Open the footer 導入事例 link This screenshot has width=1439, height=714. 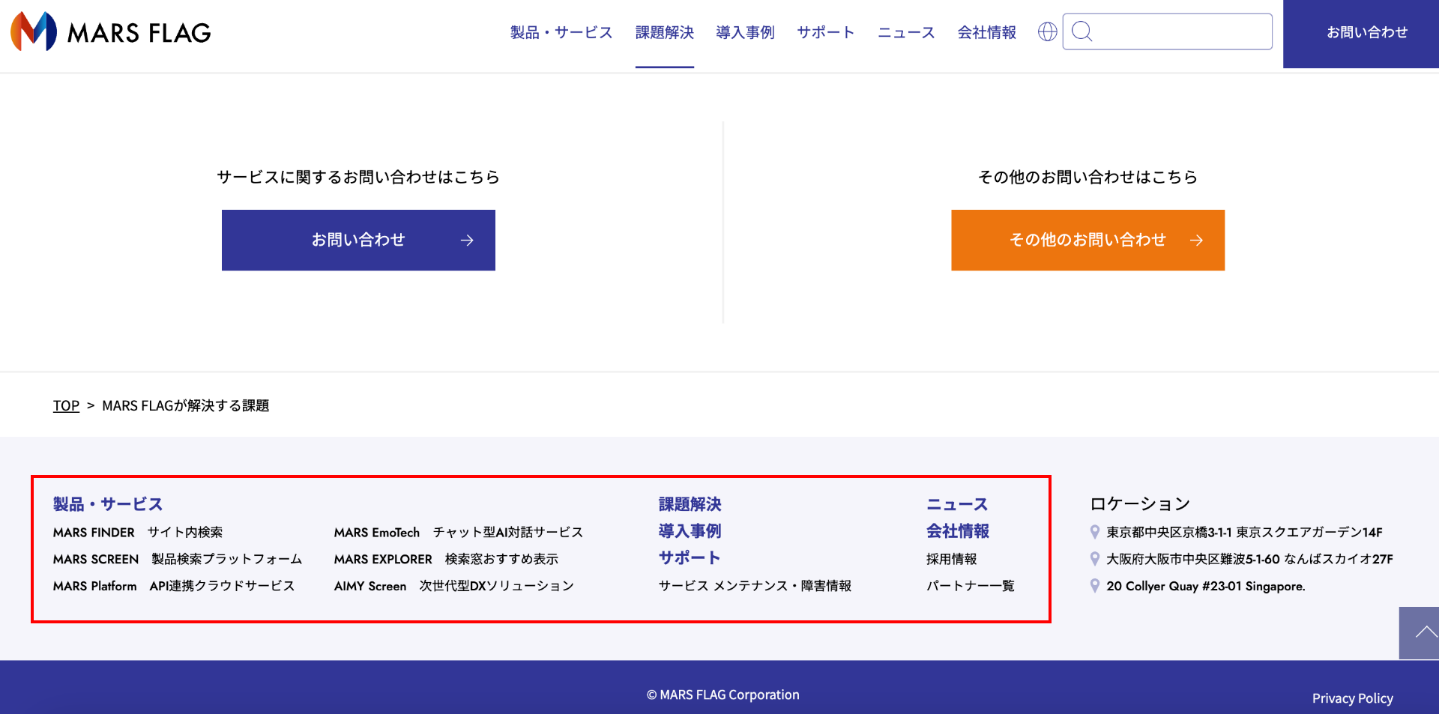coord(690,531)
